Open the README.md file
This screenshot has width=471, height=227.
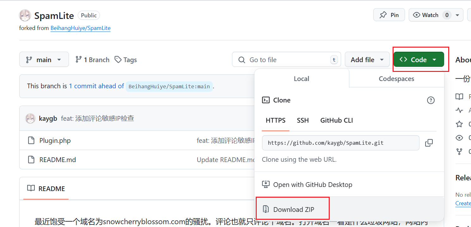coord(58,160)
